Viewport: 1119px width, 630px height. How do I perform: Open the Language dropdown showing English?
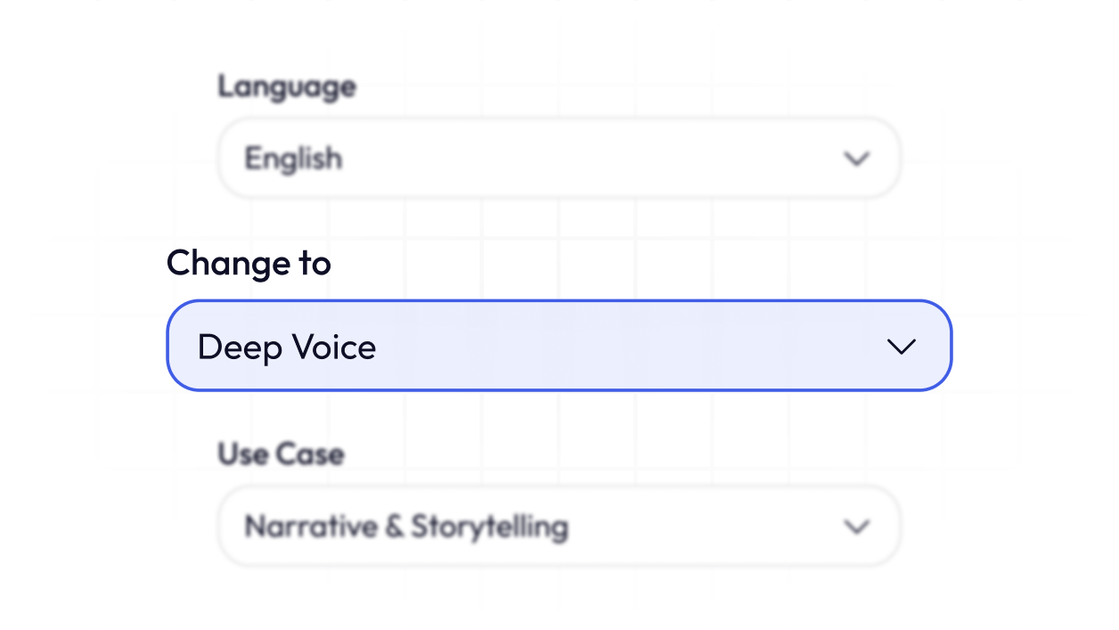559,159
